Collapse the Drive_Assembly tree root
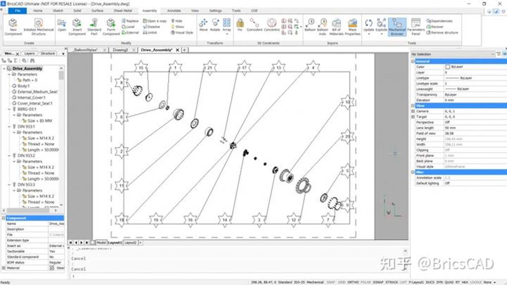Screen dimensions: 507x285 pos(4,69)
